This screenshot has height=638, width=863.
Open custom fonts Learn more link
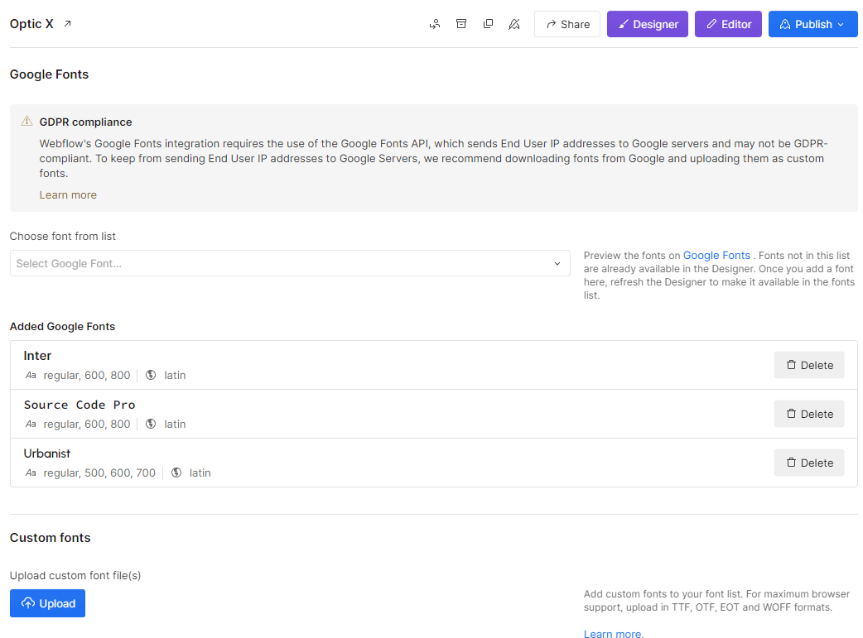[x=613, y=634]
